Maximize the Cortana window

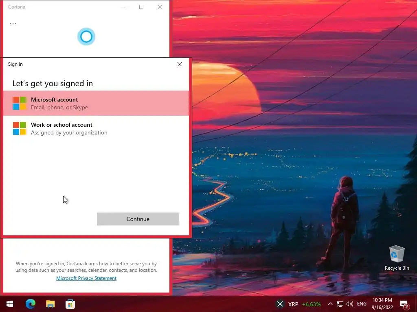point(141,7)
